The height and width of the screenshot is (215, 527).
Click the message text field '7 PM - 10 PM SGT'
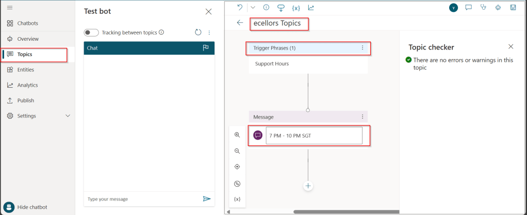point(314,136)
